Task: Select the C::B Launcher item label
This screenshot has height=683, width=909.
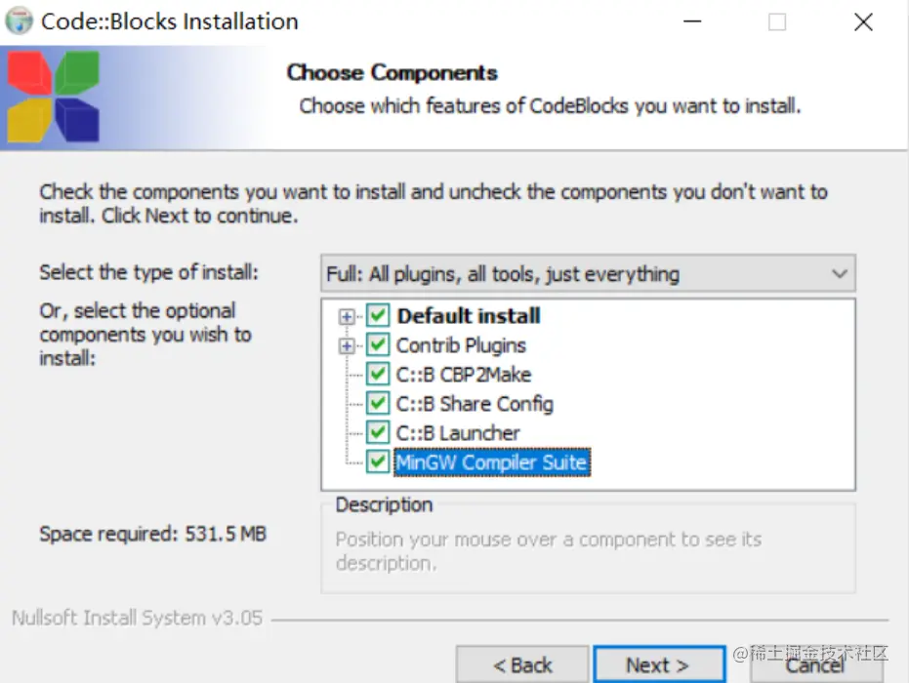Action: click(458, 433)
